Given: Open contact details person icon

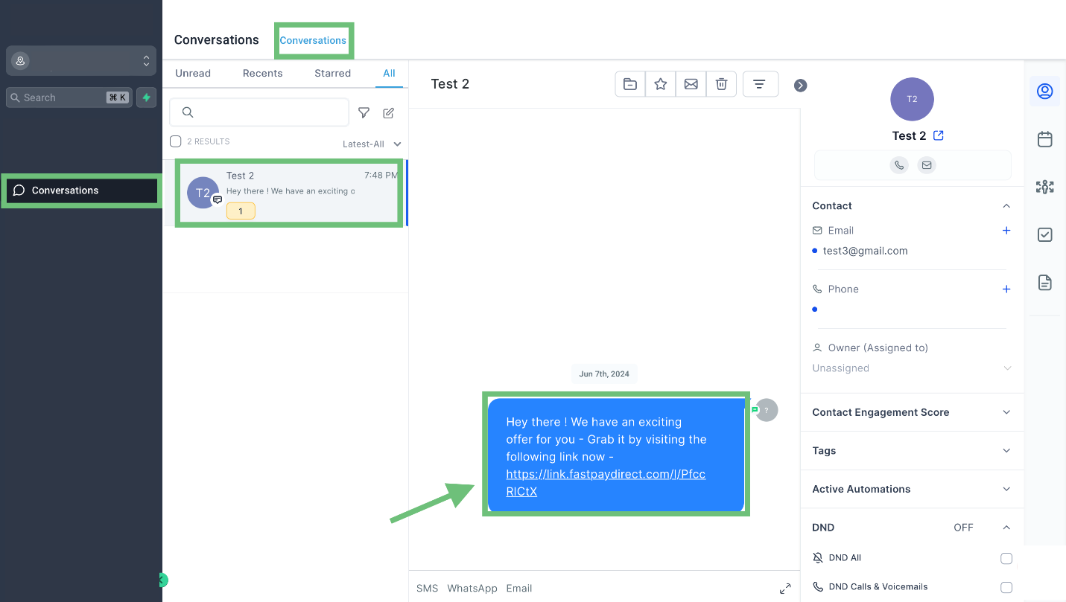Looking at the screenshot, I should point(1045,92).
